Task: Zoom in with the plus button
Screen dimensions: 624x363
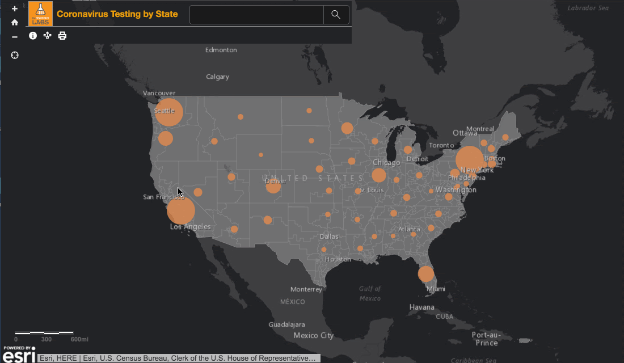Action: point(15,9)
